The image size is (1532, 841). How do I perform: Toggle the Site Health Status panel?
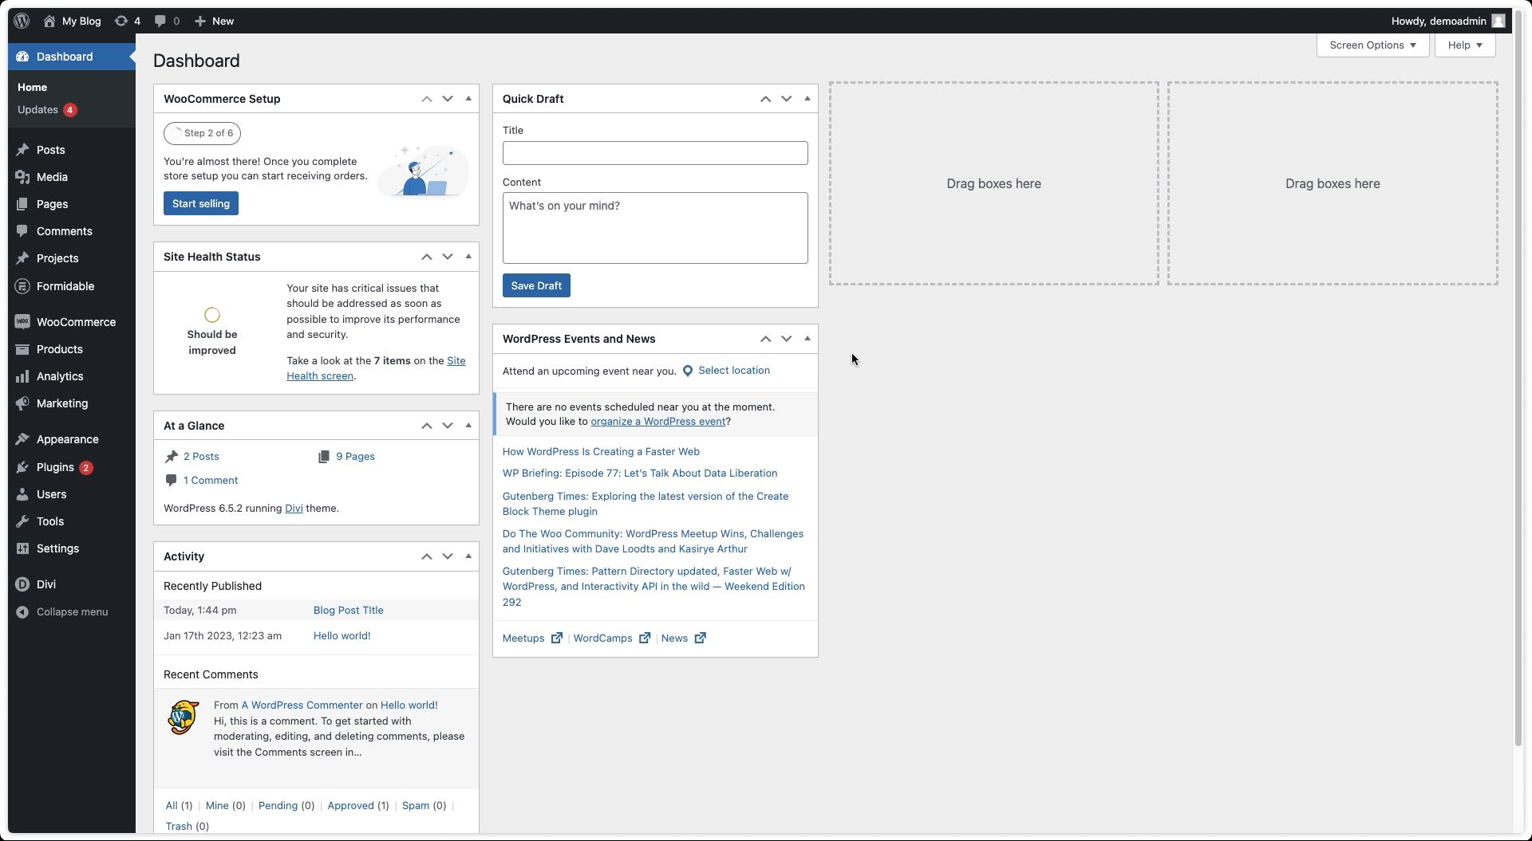coord(468,257)
